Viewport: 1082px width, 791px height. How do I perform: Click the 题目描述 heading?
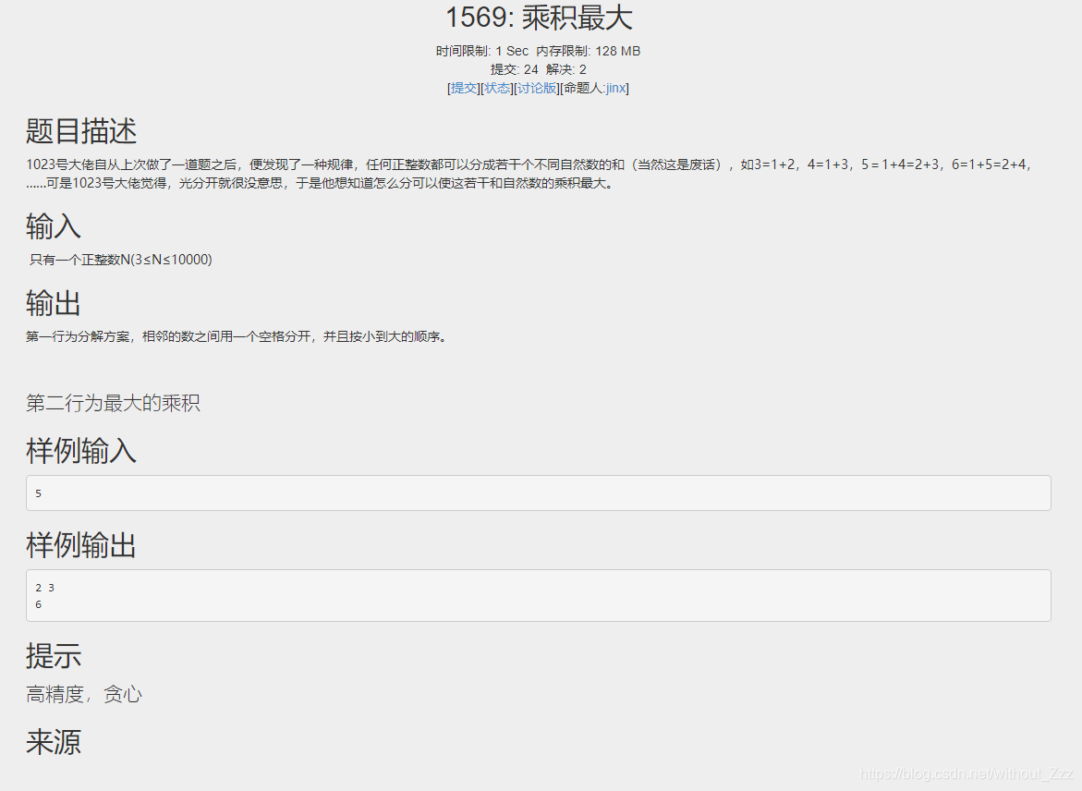click(x=81, y=131)
